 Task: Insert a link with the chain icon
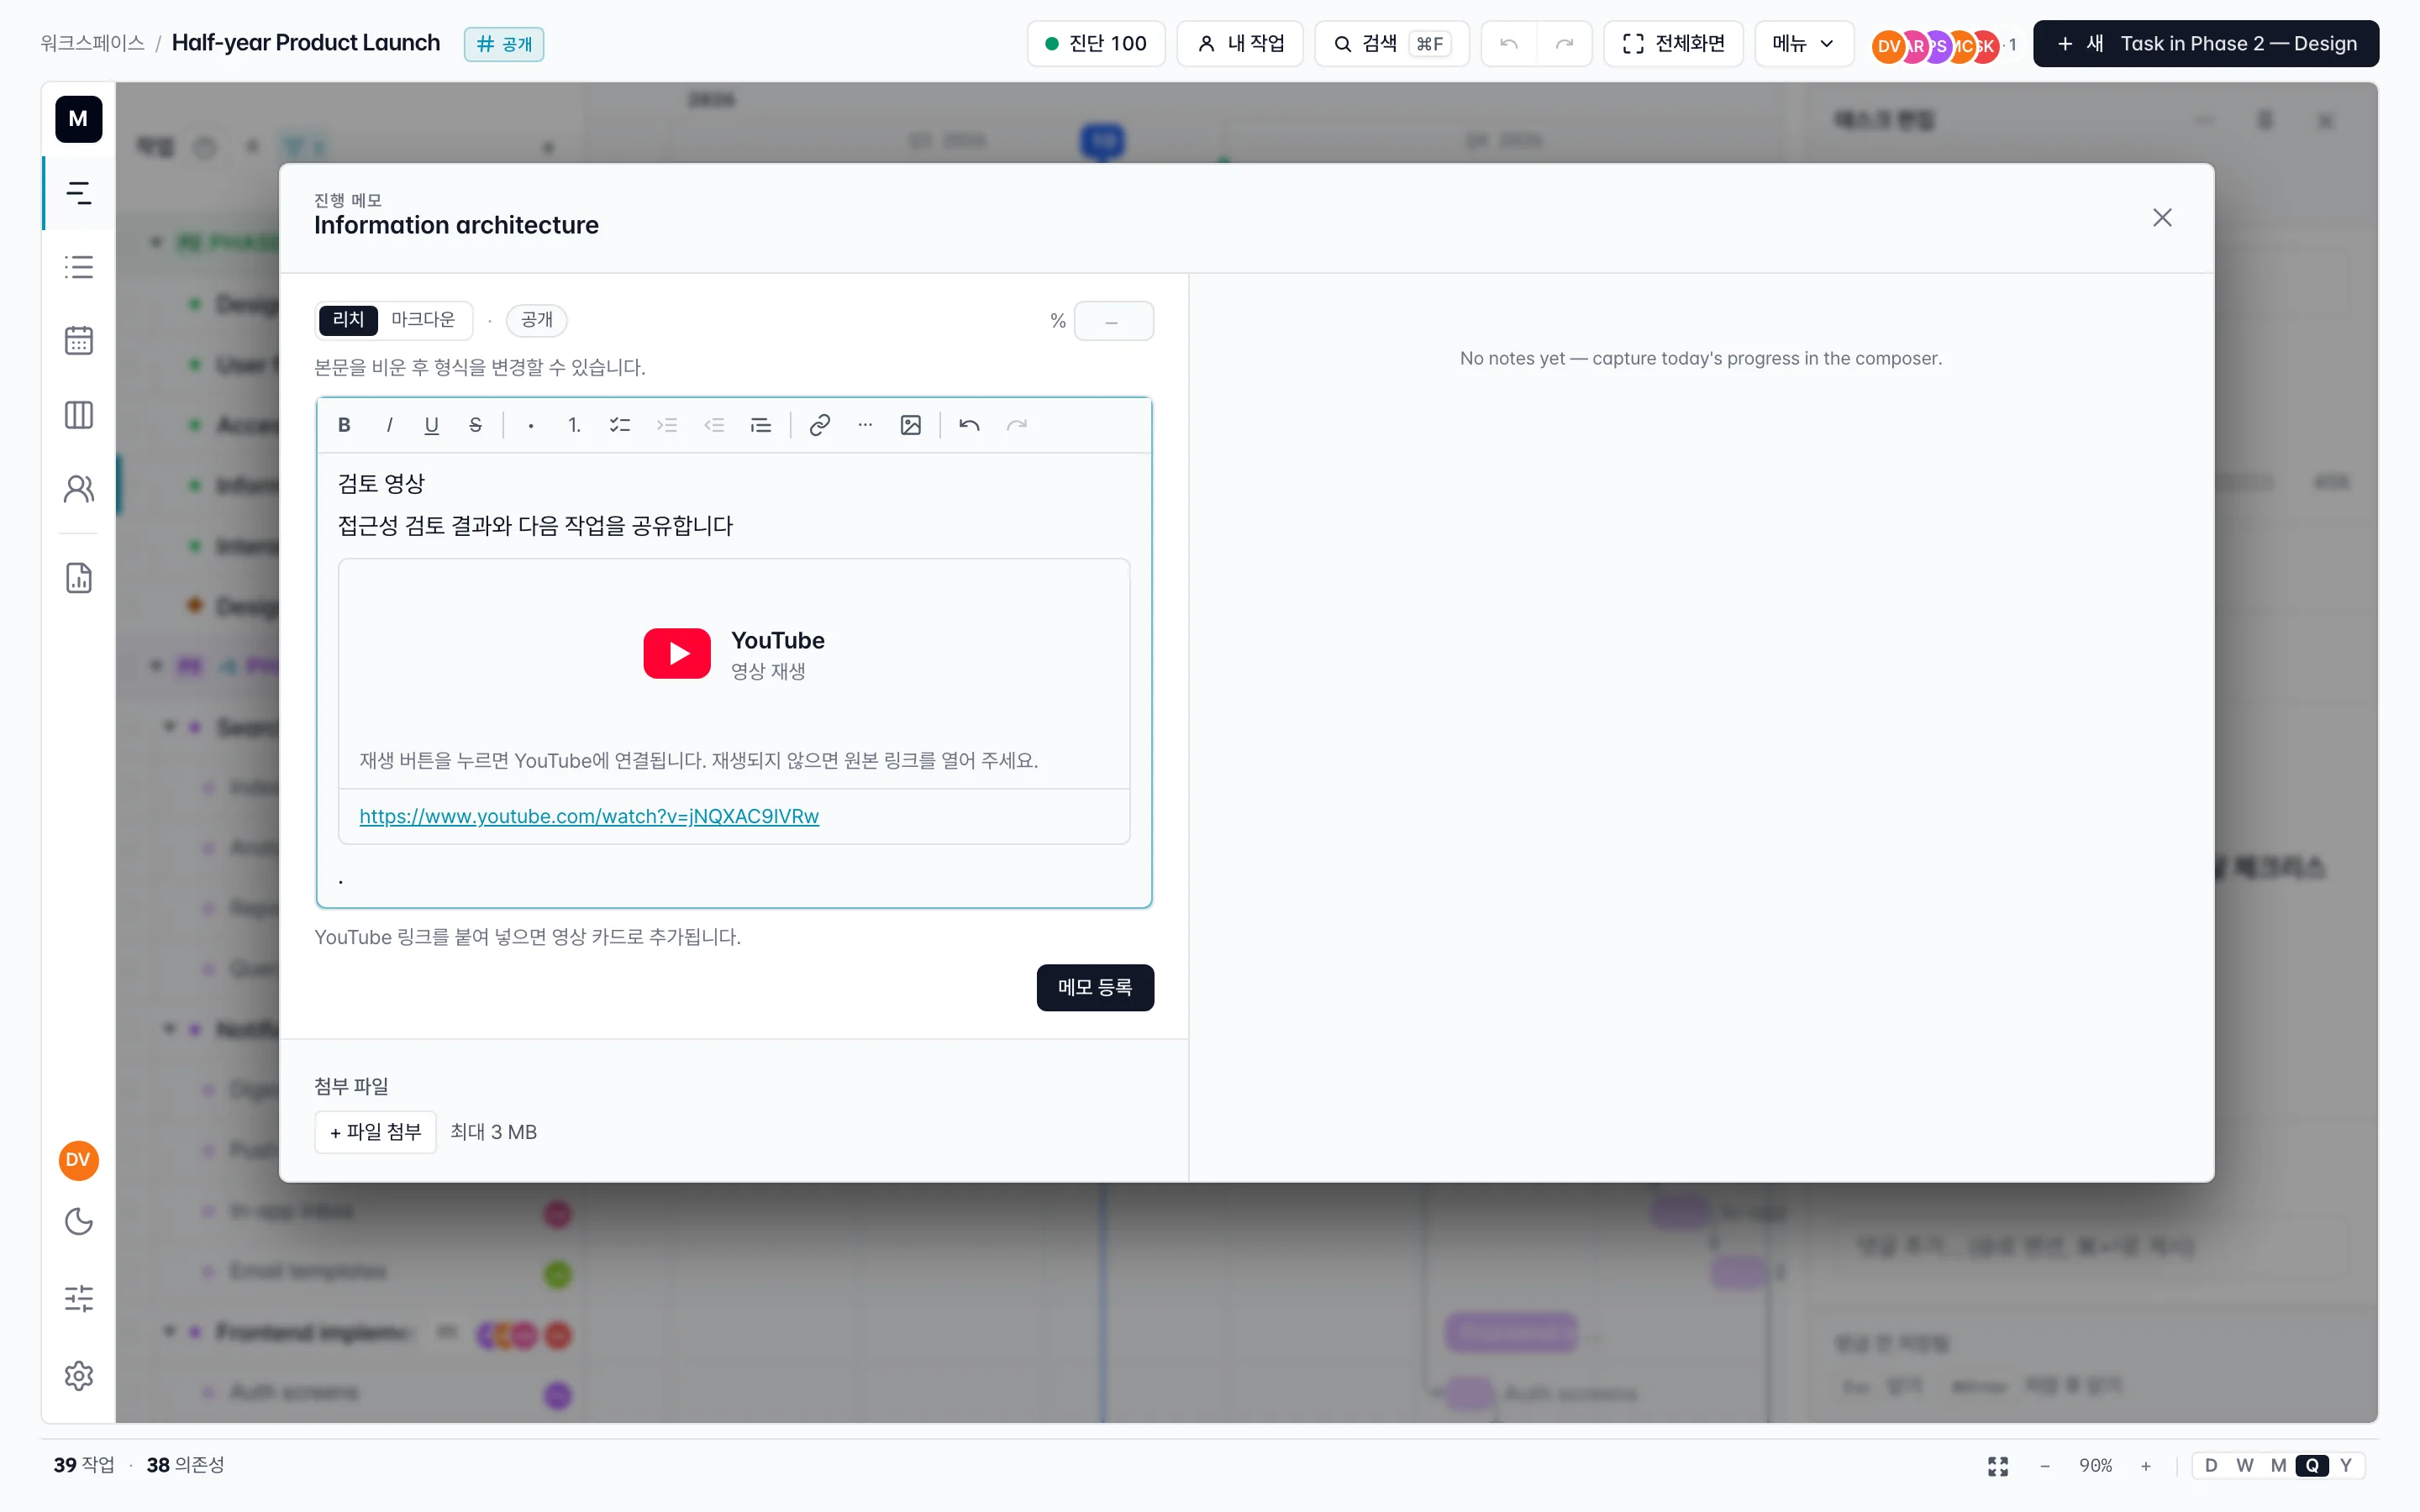click(x=819, y=425)
